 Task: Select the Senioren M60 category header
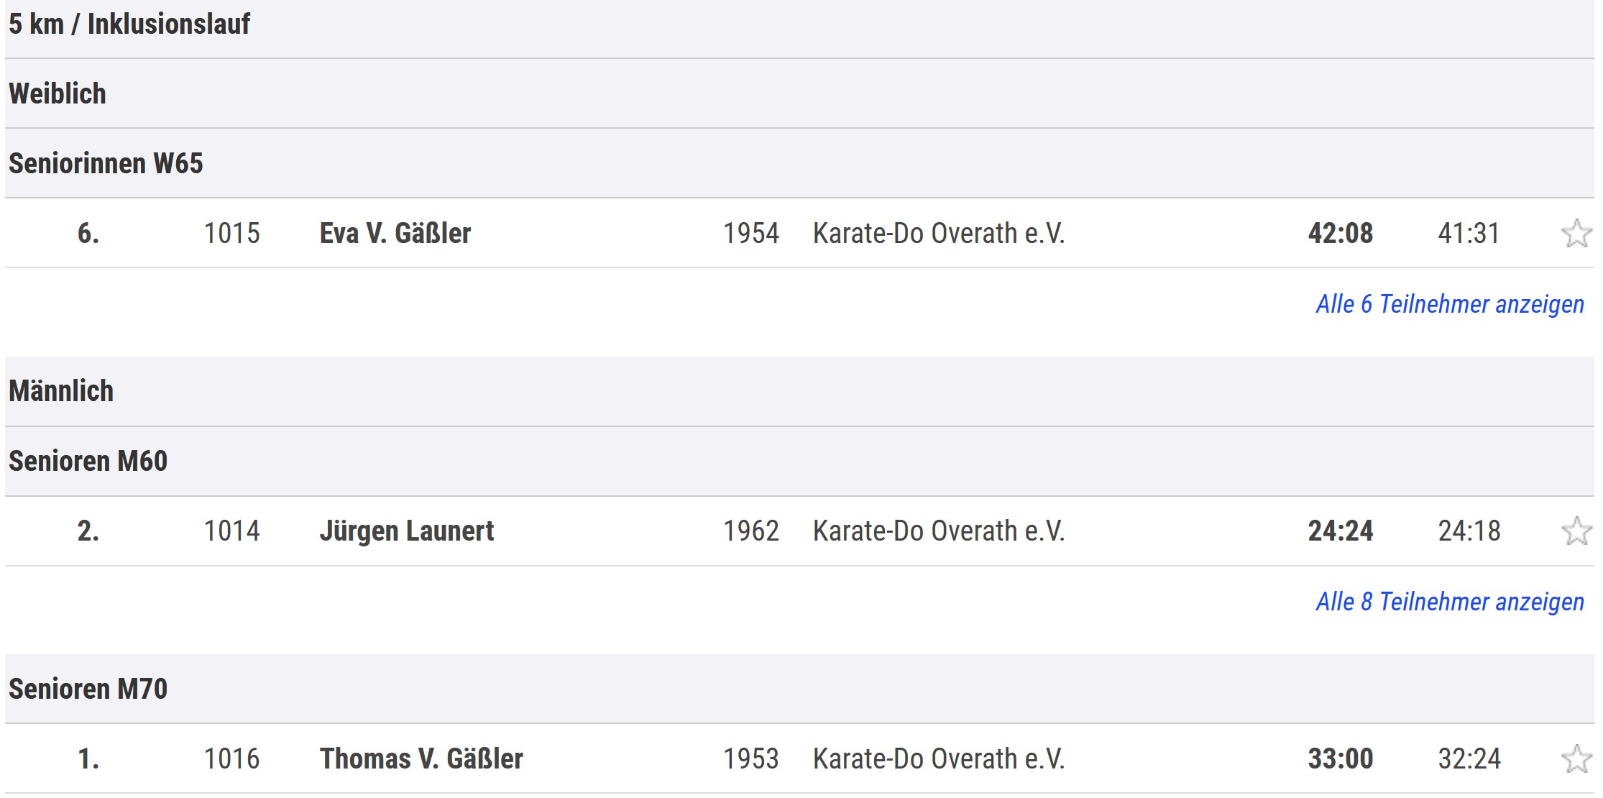pyautogui.click(x=88, y=462)
